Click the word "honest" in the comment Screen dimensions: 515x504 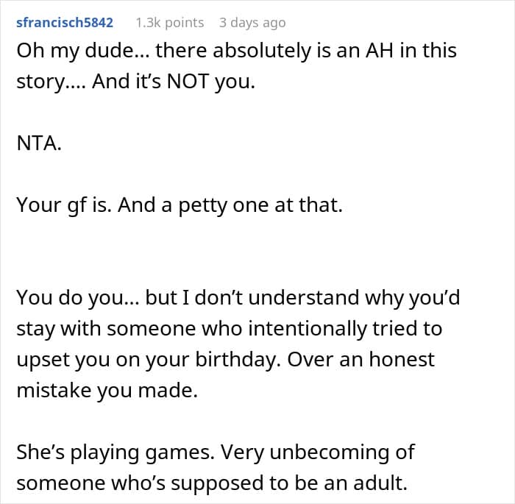click(393, 359)
